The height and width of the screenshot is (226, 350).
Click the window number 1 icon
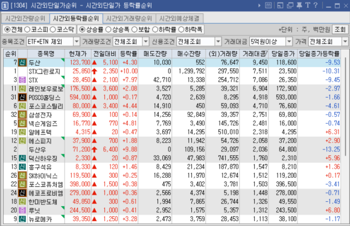point(5,5)
